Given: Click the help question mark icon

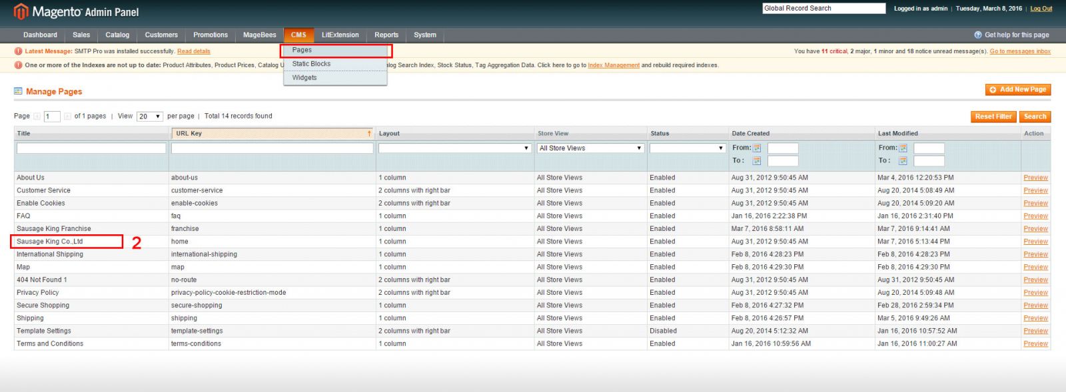Looking at the screenshot, I should tap(978, 35).
